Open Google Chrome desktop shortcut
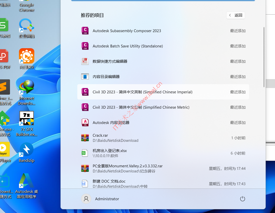The height and width of the screenshot is (213, 275). click(27, 6)
